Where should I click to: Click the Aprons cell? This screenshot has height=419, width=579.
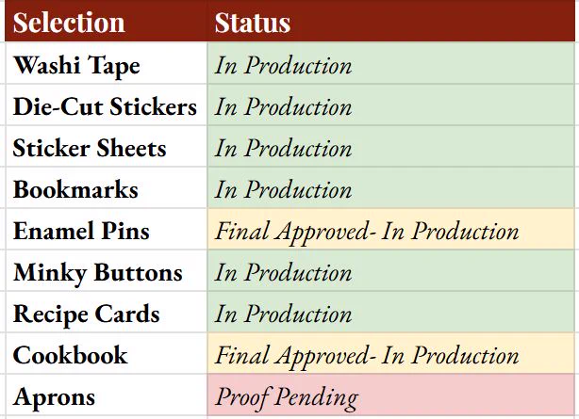click(107, 395)
